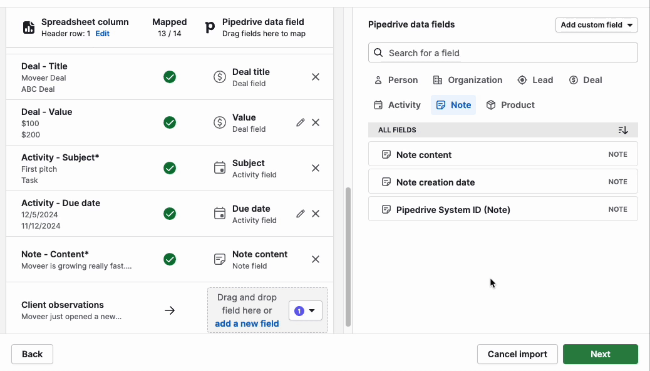
Task: Select the Note fields filter
Action: click(453, 105)
